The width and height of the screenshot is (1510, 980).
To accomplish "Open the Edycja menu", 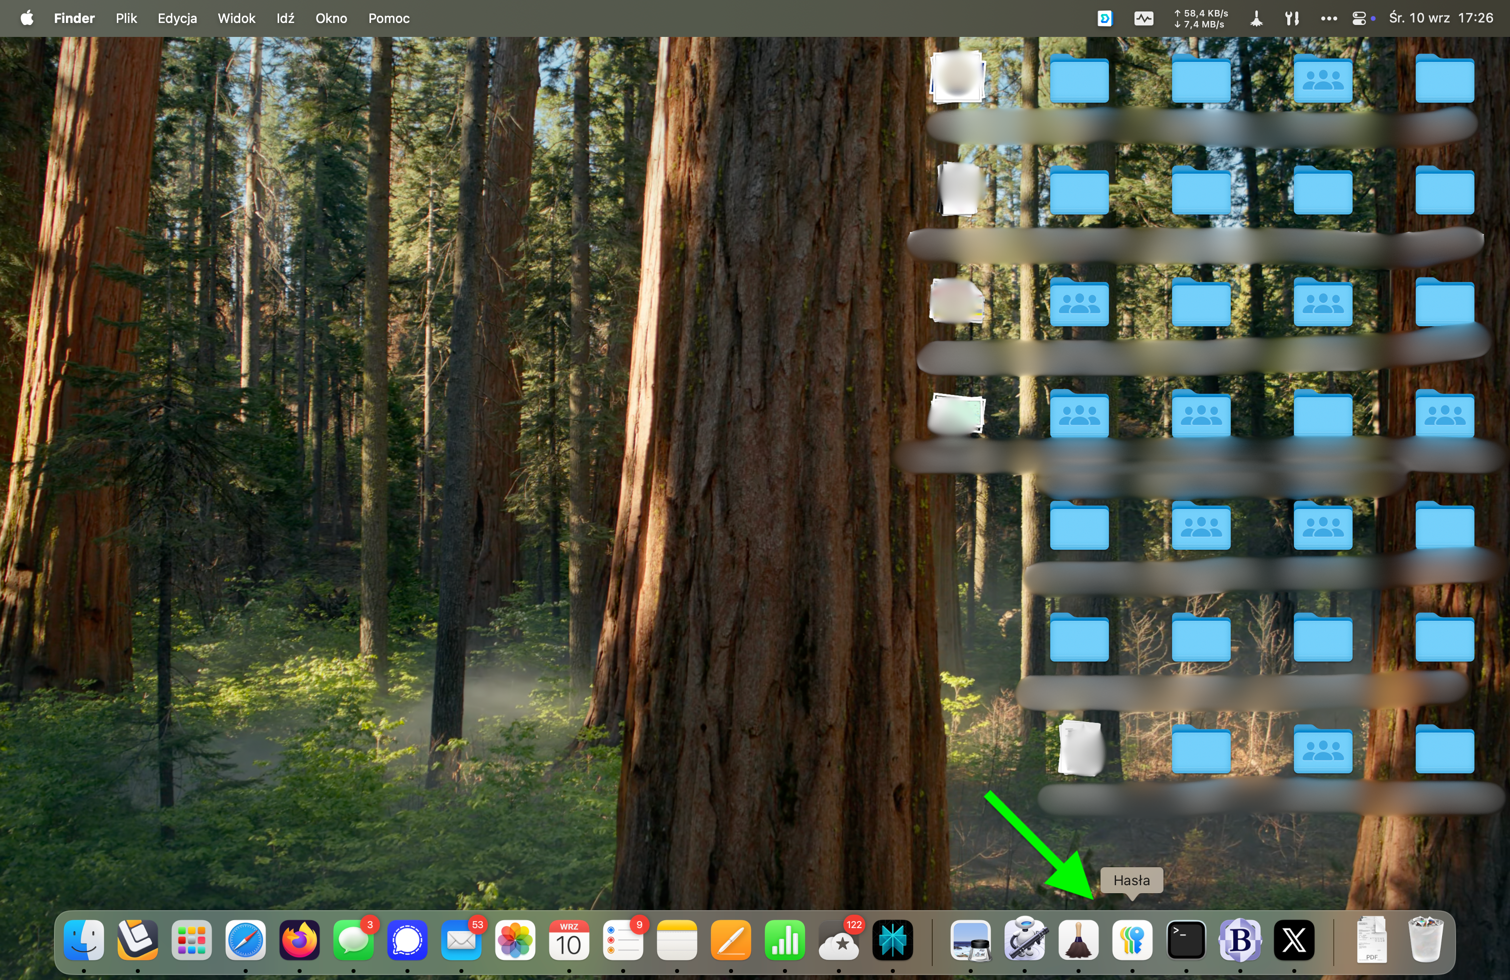I will tap(177, 18).
